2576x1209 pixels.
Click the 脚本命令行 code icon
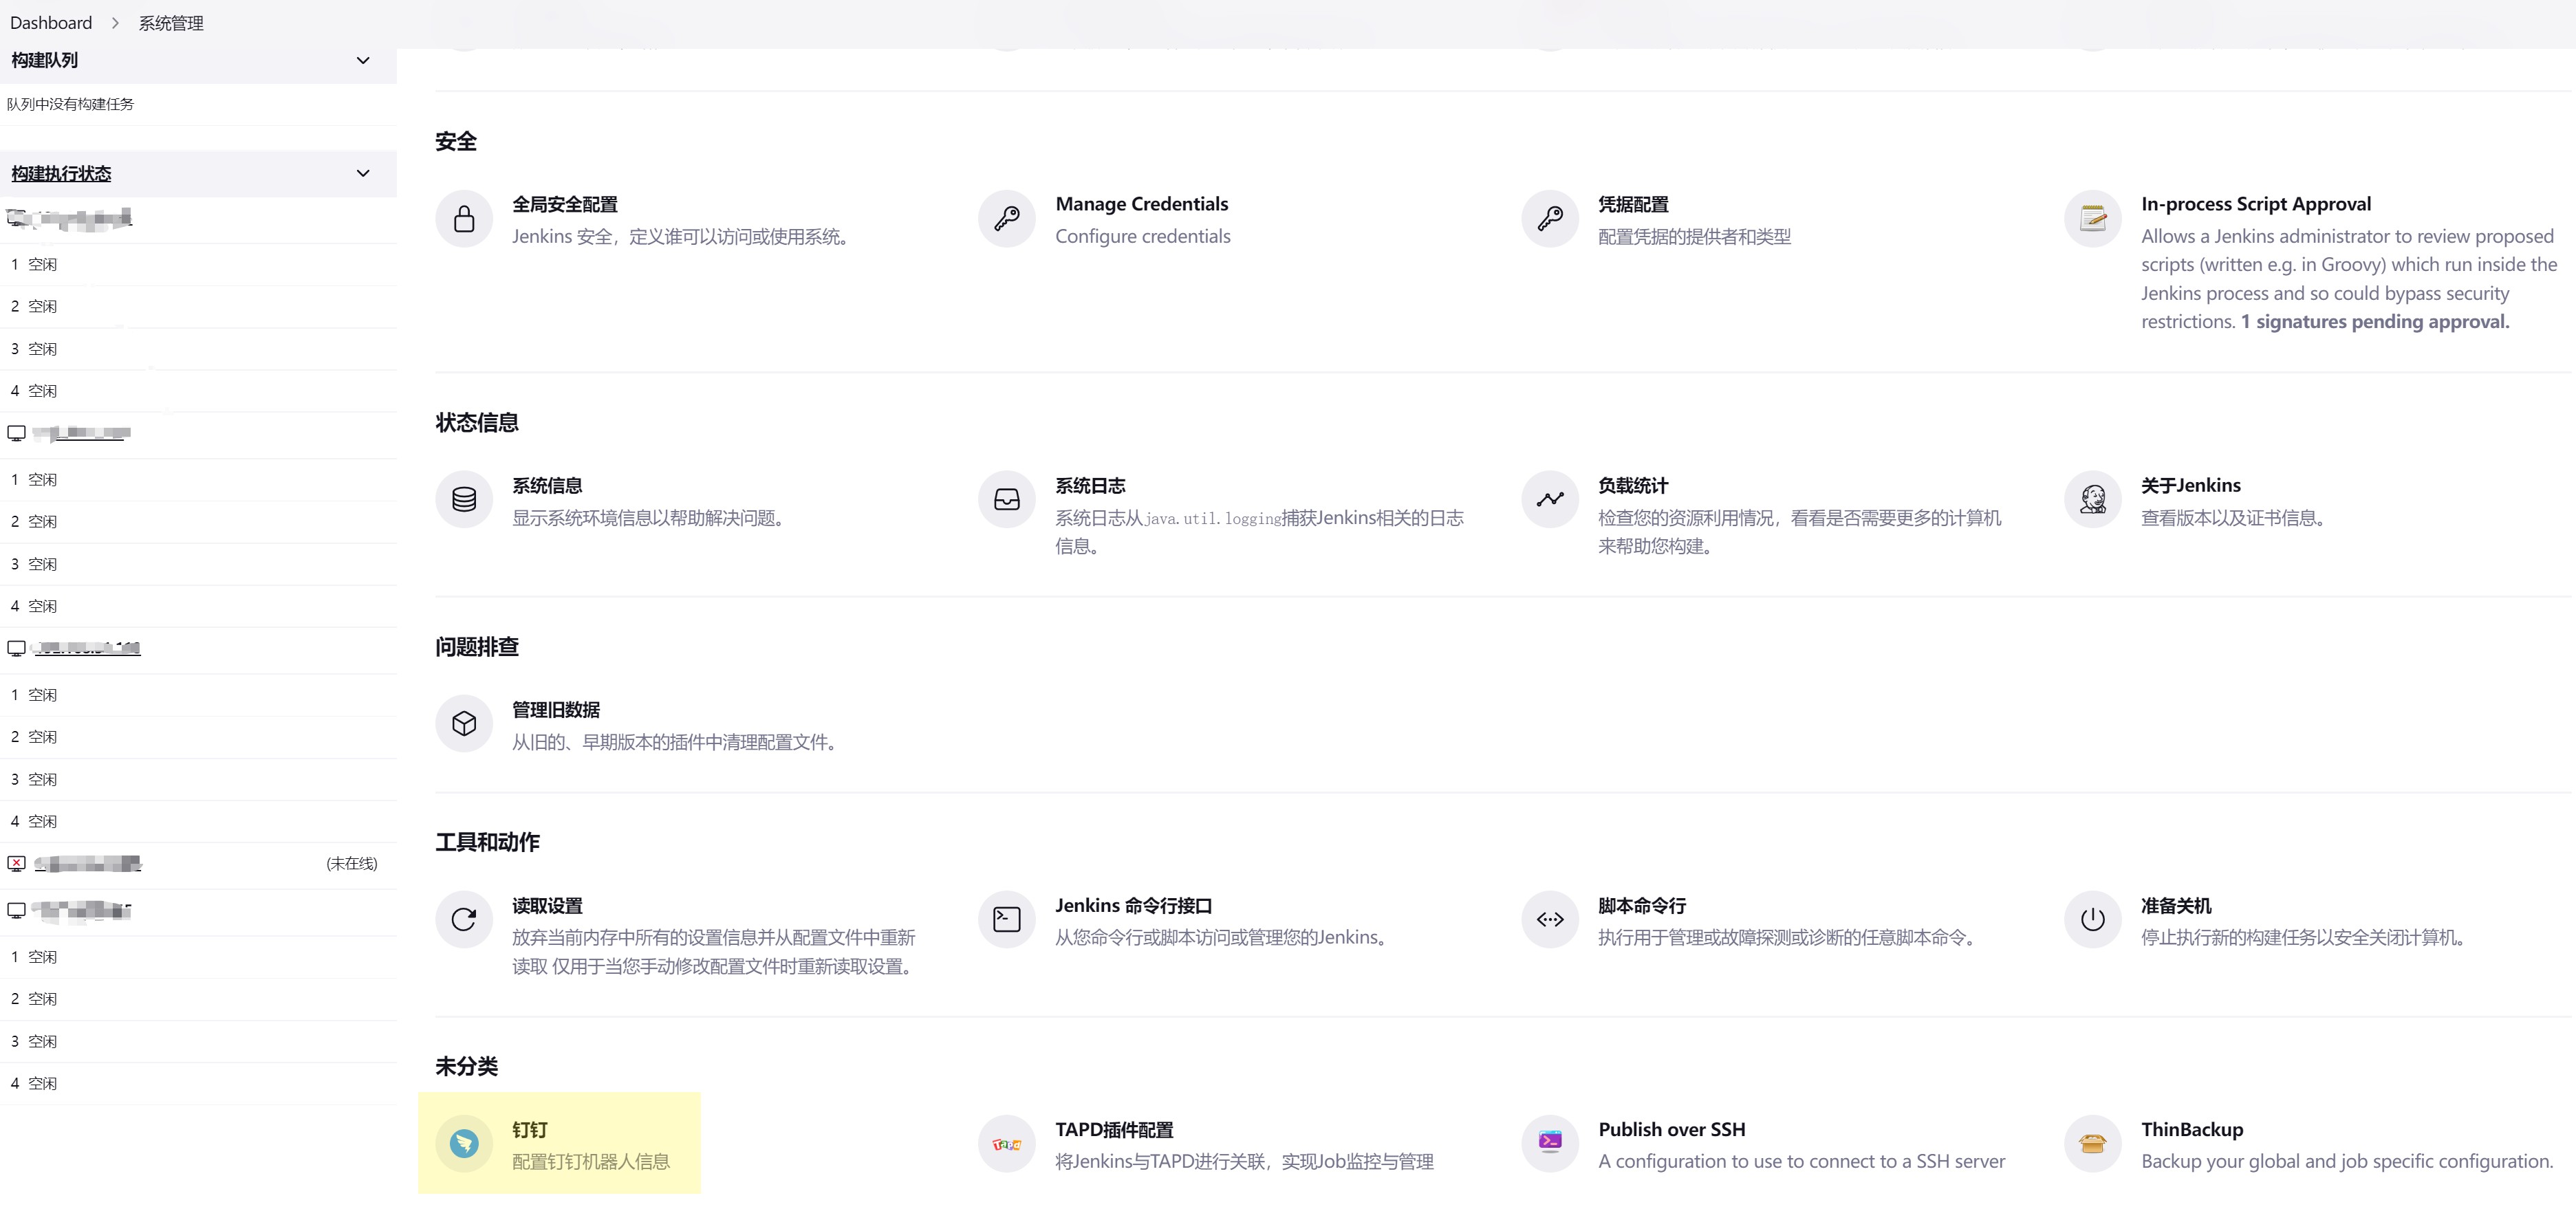pyautogui.click(x=1550, y=919)
